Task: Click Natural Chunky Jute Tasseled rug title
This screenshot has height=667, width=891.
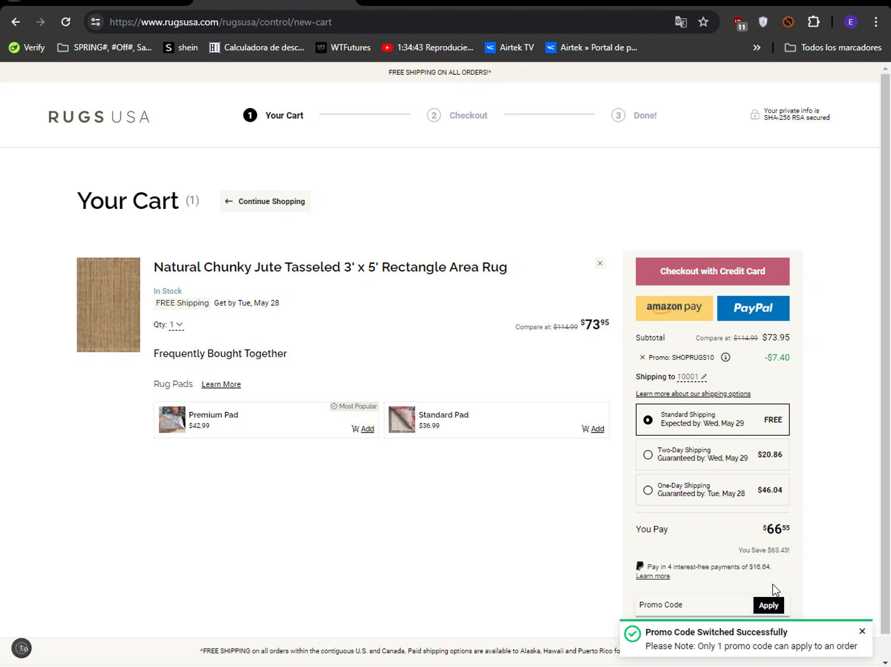Action: pyautogui.click(x=330, y=267)
